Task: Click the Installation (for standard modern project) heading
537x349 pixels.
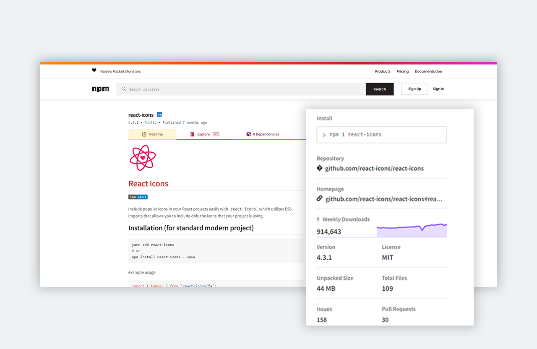Action: [x=191, y=228]
